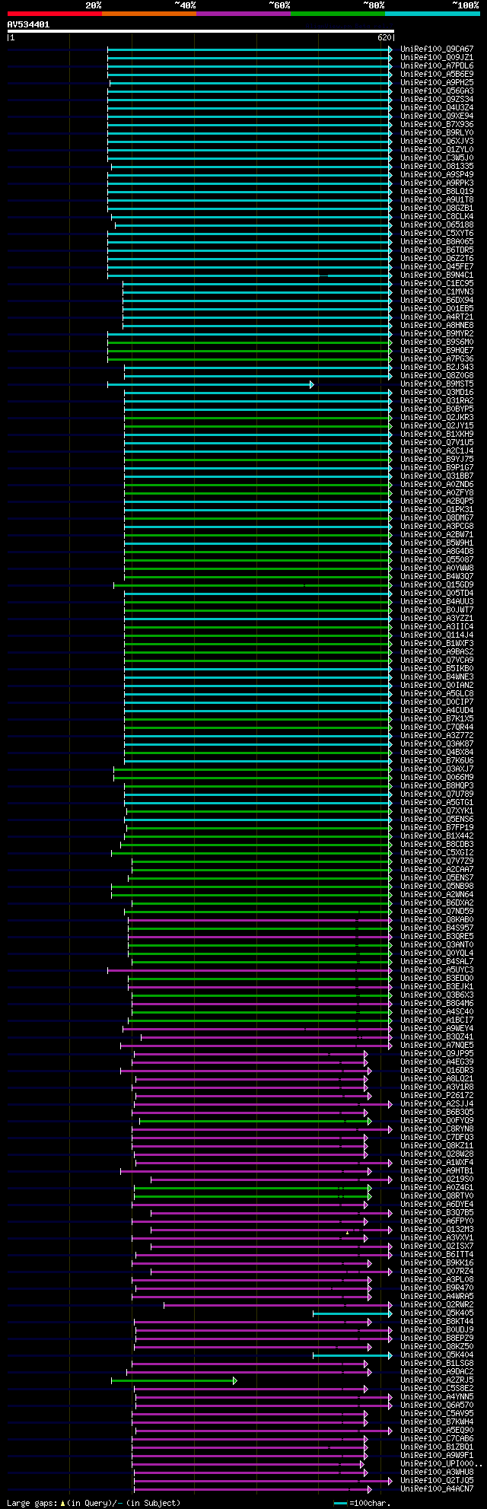This screenshot has height=1509, width=487.
Task: Choose the UniRef100_A9WEY4 label
Action: pyautogui.click(x=437, y=1029)
